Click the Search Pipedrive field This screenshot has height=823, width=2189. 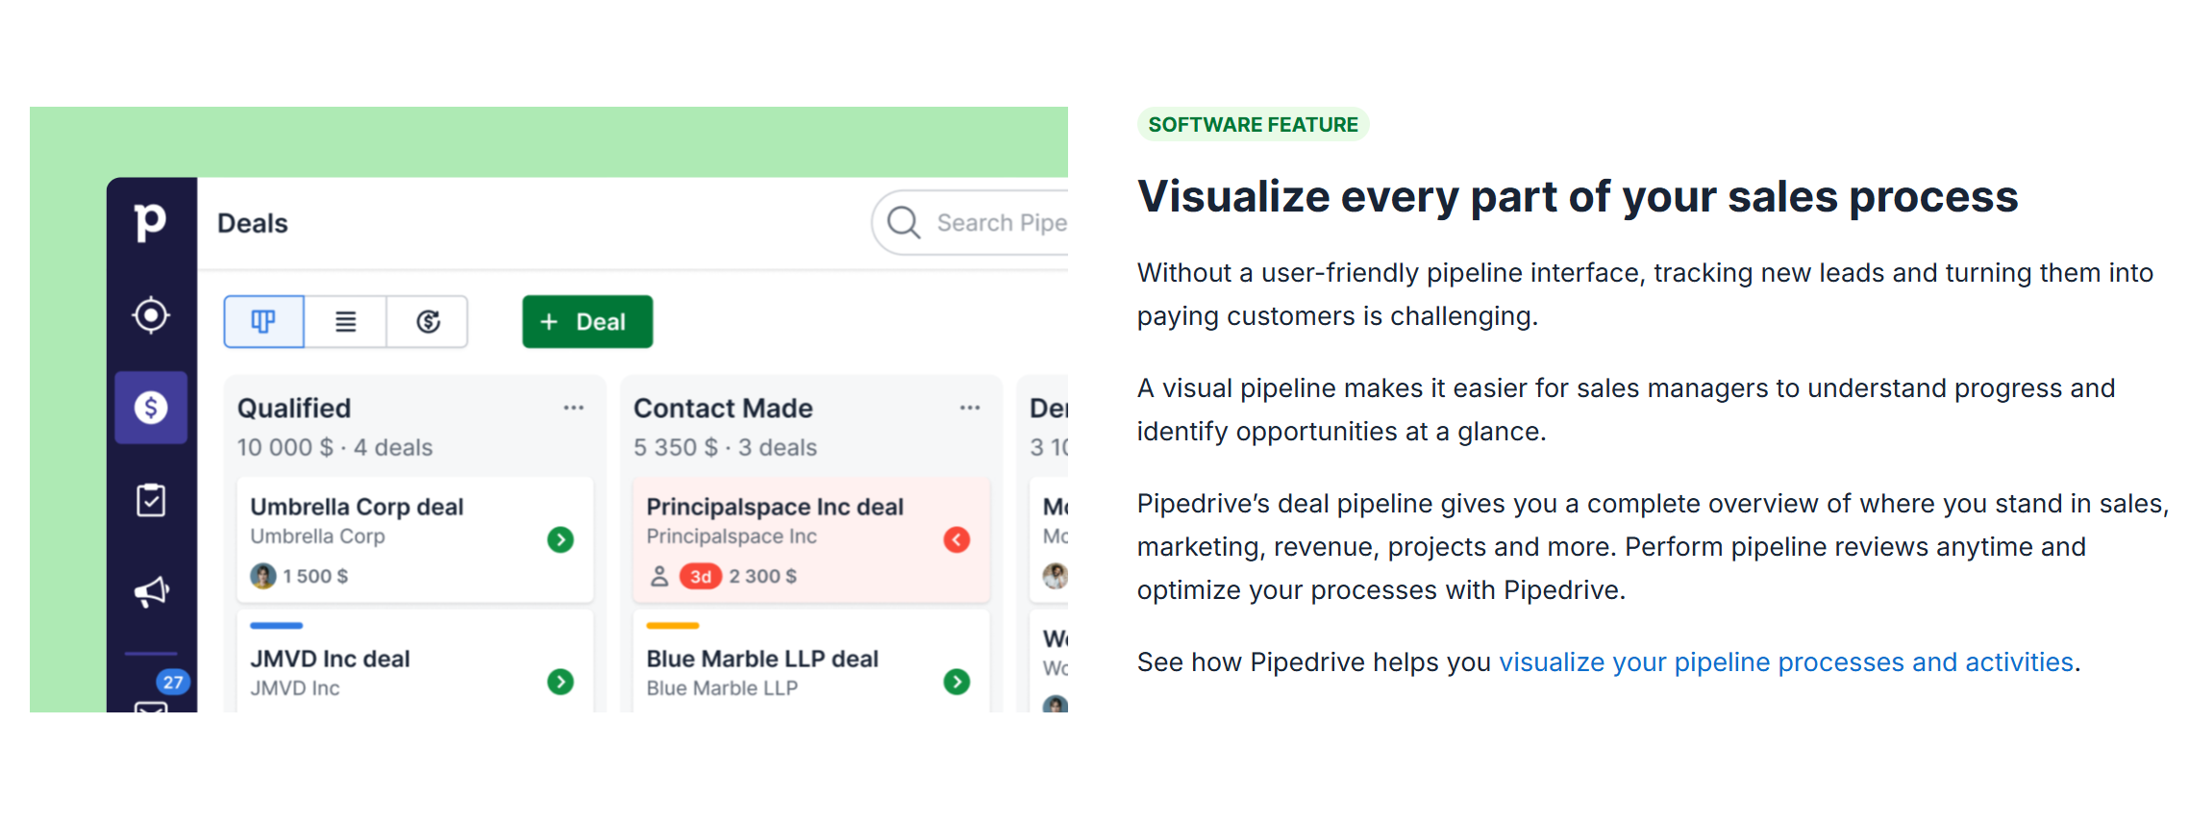click(x=970, y=222)
